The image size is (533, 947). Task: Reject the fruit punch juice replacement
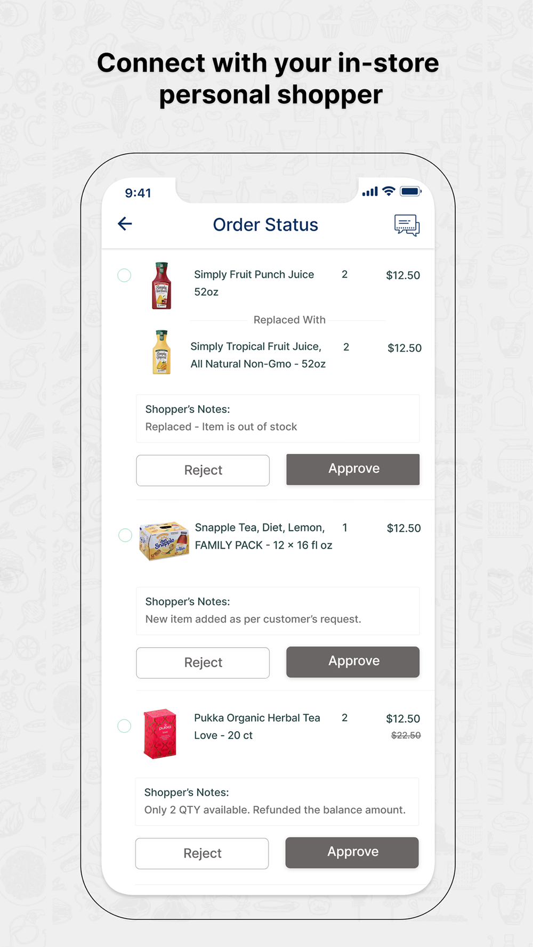203,470
